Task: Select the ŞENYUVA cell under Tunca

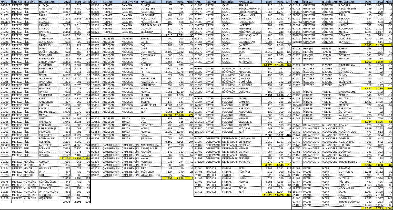Action: tap(147, 138)
